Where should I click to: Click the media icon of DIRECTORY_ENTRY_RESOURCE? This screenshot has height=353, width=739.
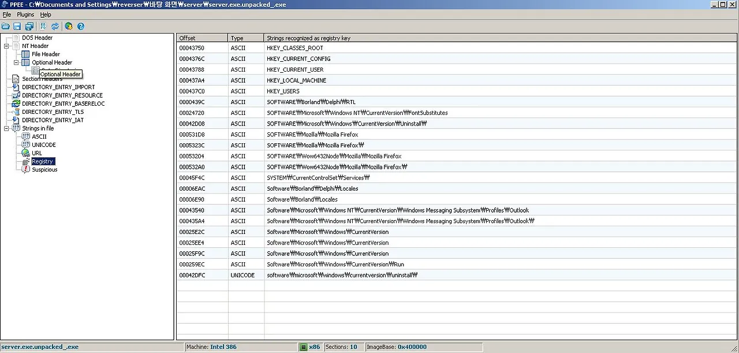(x=16, y=95)
